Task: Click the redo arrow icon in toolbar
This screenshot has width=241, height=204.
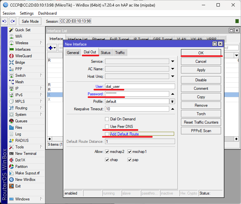Action: pos(12,21)
